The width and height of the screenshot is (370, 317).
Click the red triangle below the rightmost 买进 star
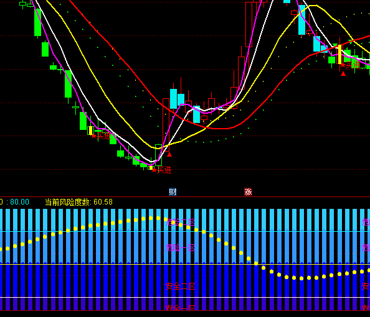tap(343, 74)
